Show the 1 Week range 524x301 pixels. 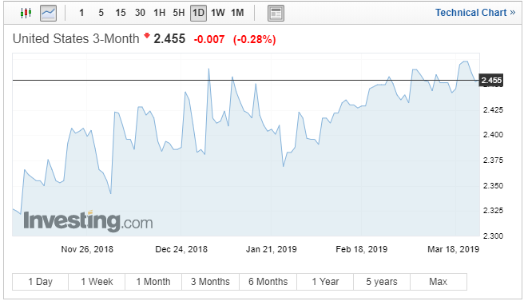click(97, 282)
